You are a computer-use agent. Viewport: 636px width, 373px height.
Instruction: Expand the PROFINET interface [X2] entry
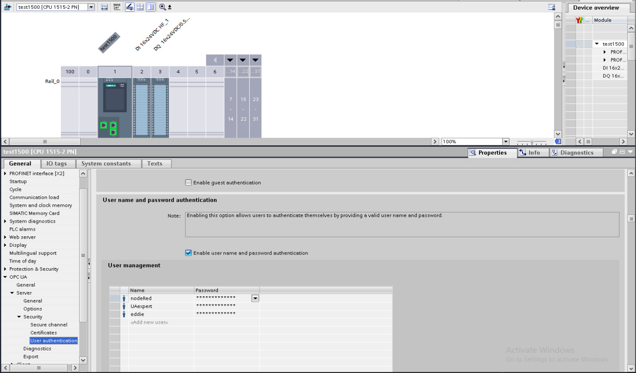[5, 173]
